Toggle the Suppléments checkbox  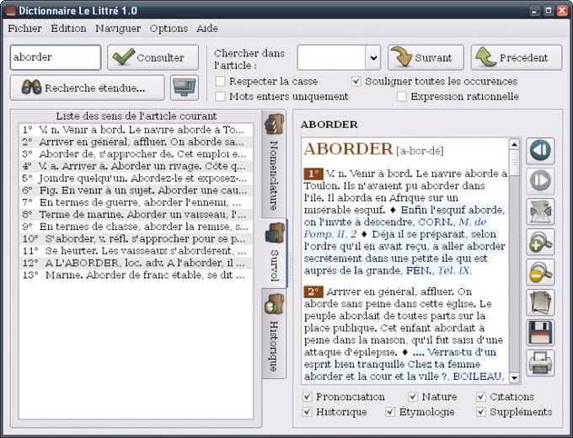pos(481,412)
